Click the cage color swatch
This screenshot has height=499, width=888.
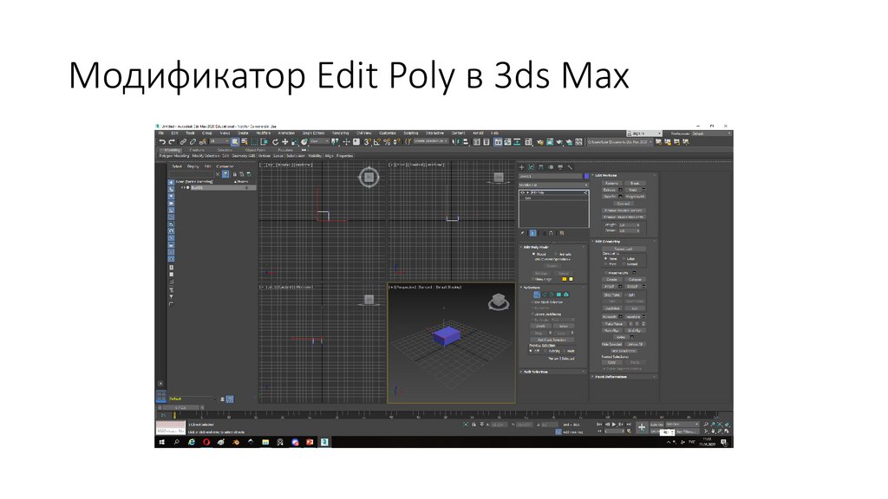564,278
